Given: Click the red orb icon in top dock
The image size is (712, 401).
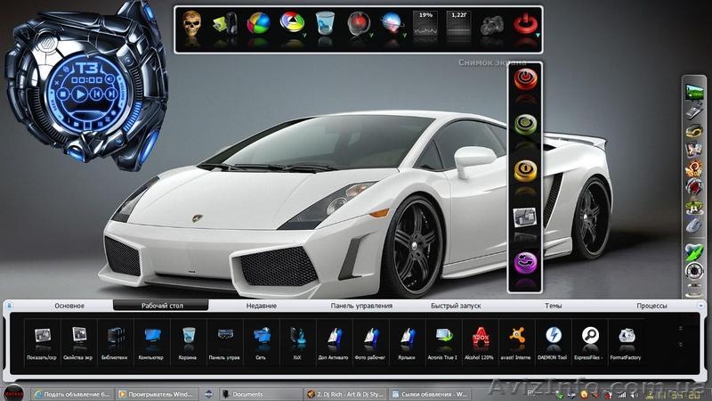Looking at the screenshot, I should (x=359, y=23).
